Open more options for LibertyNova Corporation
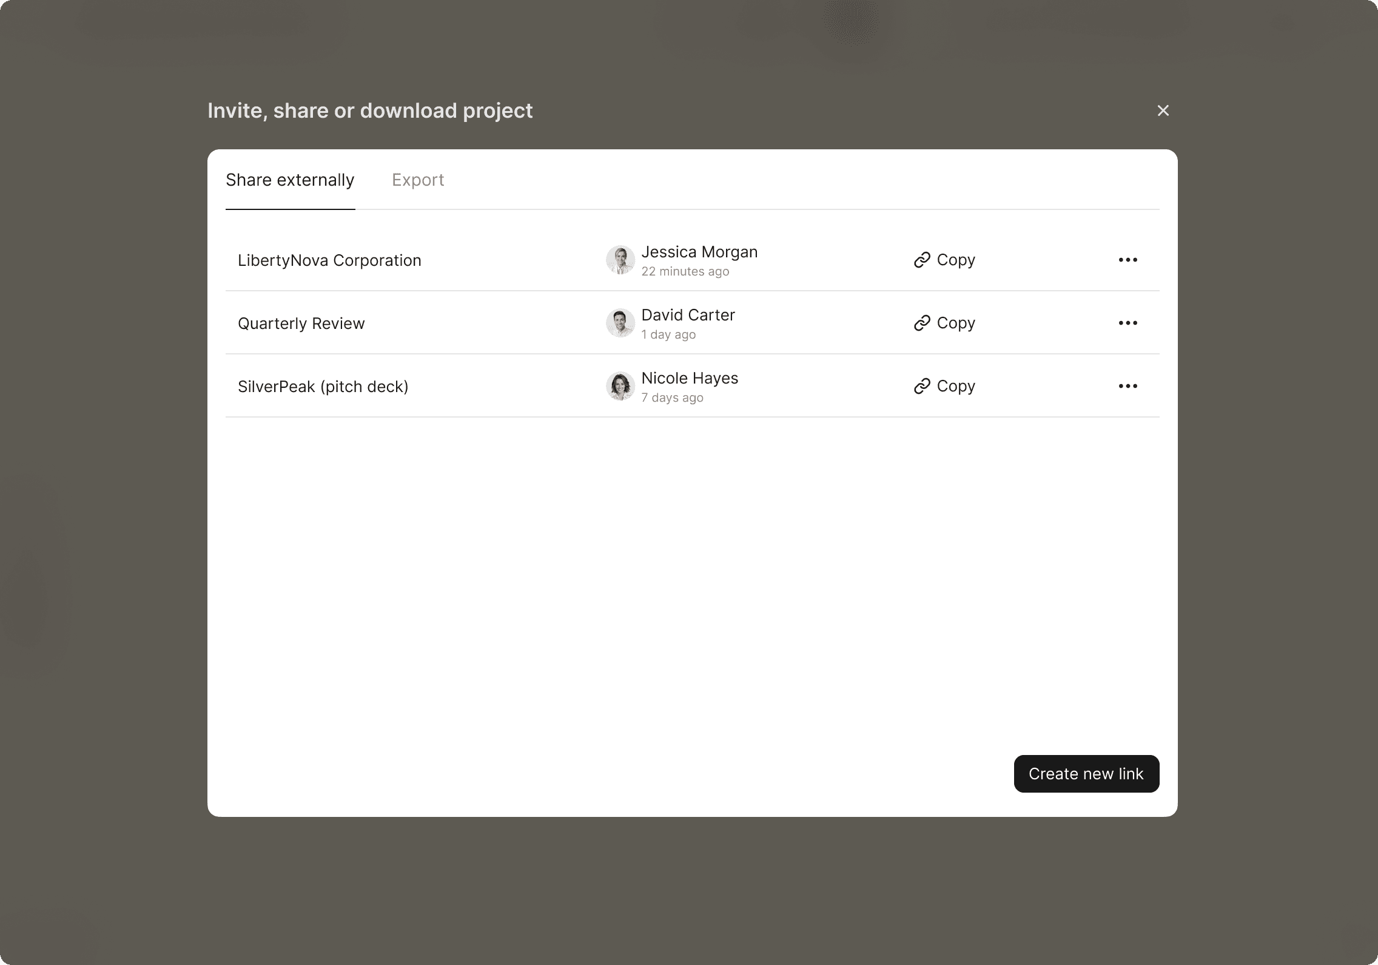The width and height of the screenshot is (1378, 965). (1128, 260)
